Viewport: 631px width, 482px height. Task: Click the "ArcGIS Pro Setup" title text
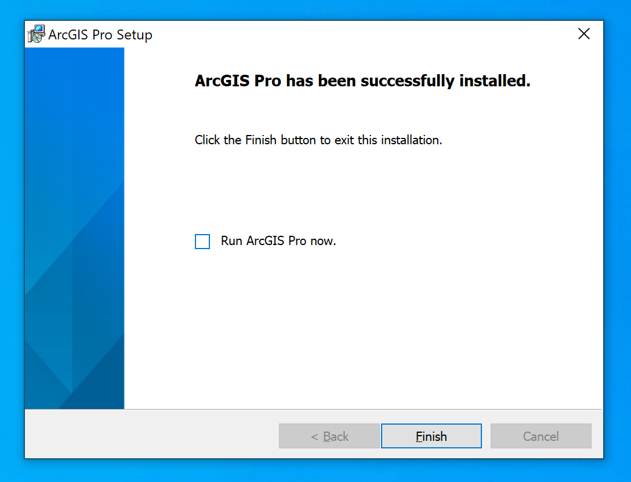tap(100, 35)
